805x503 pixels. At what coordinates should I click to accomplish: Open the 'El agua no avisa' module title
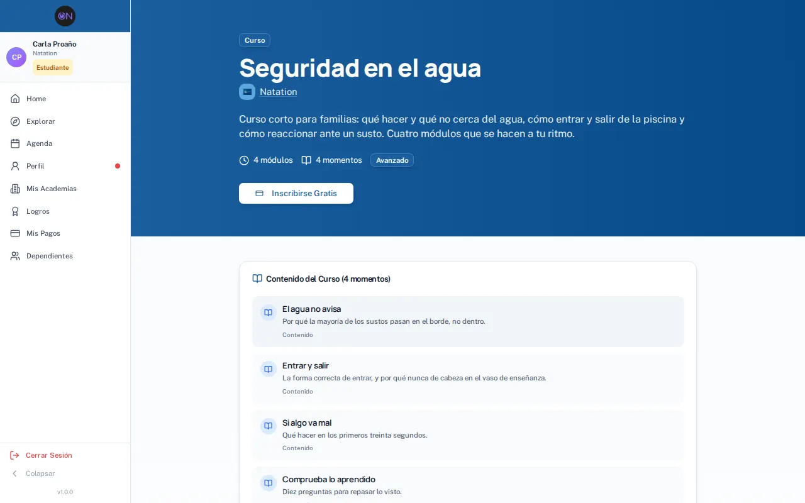click(312, 309)
